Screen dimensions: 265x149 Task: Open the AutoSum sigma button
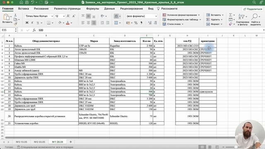coord(231,15)
